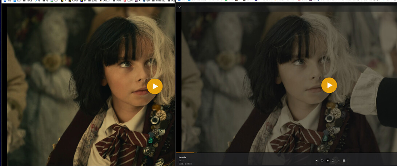Click the orange play button on left video
397x166 pixels.
click(x=155, y=86)
